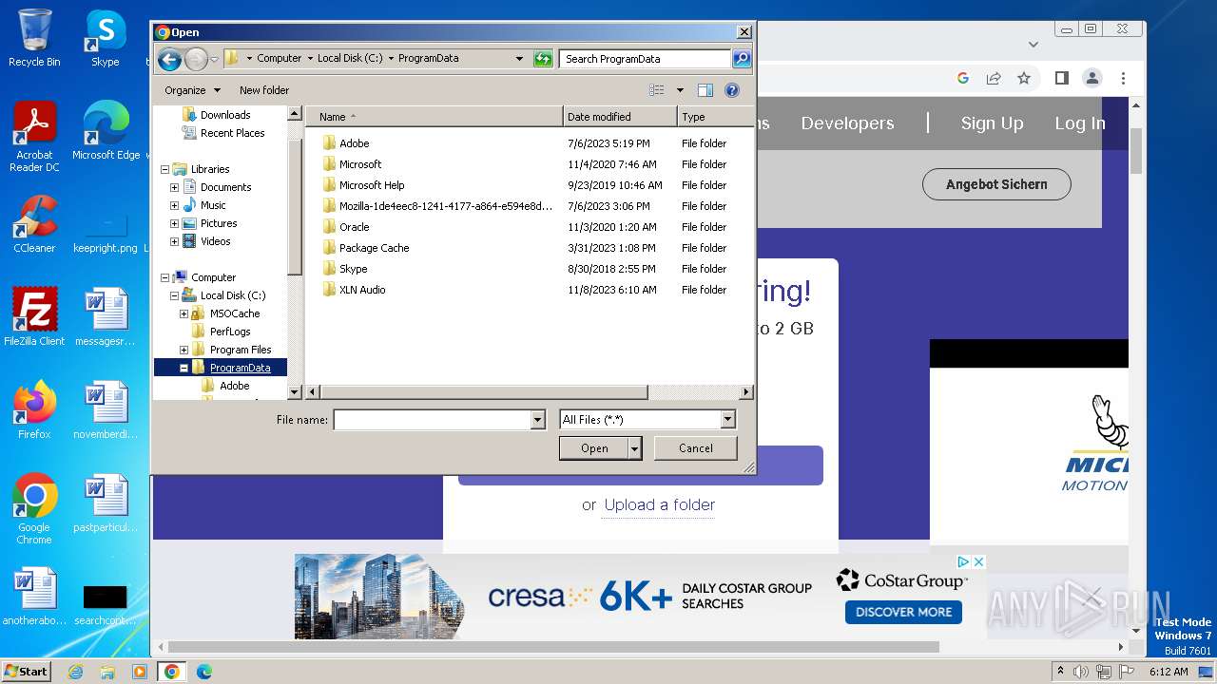The width and height of the screenshot is (1217, 684).
Task: Select the searchcont file on desktop
Action: click(x=106, y=604)
